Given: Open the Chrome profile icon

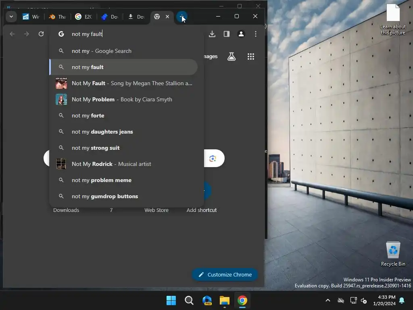Looking at the screenshot, I should tap(241, 34).
